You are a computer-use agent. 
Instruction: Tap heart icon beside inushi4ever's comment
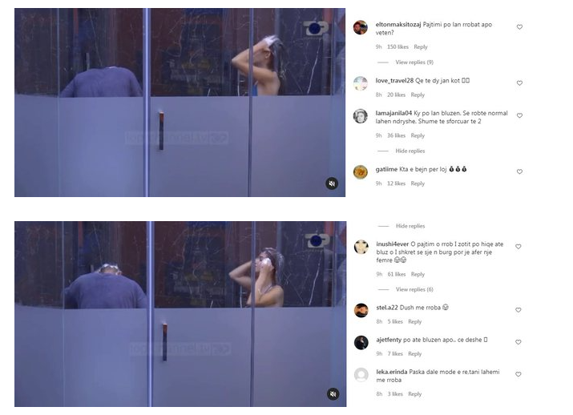(519, 247)
